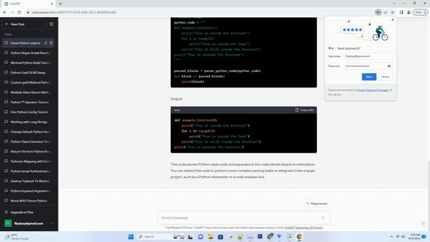Viewport: 430px width, 242px height.
Task: Bookmark this page with the star icon
Action: 392,12
